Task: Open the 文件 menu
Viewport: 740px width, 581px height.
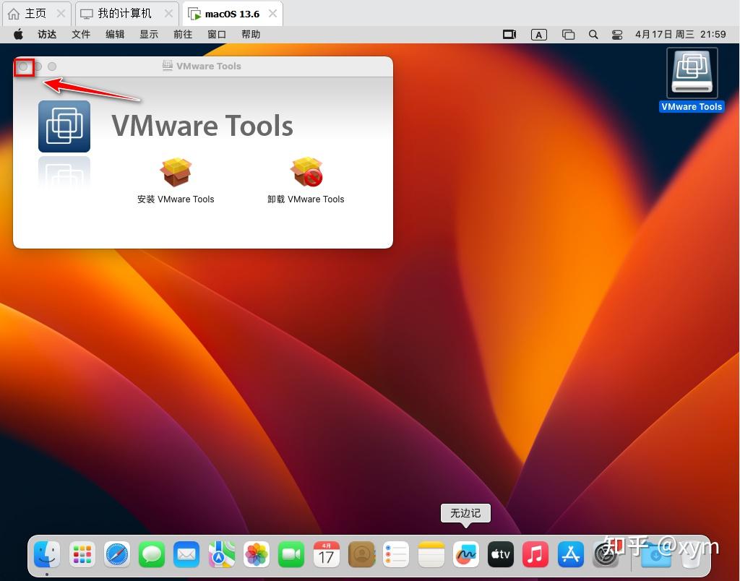Action: tap(81, 35)
